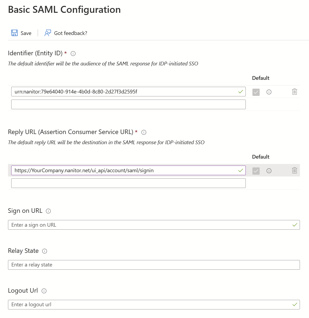Viewport: 309px width, 318px height.
Task: Open the Reply URL heading info icon
Action: [x=144, y=132]
